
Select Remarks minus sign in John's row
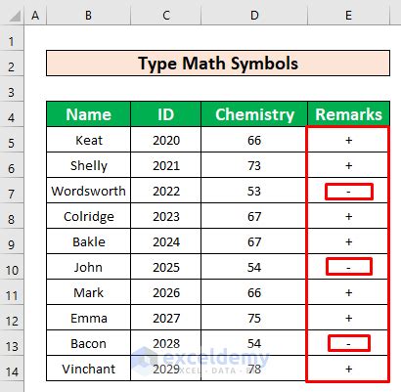click(348, 267)
